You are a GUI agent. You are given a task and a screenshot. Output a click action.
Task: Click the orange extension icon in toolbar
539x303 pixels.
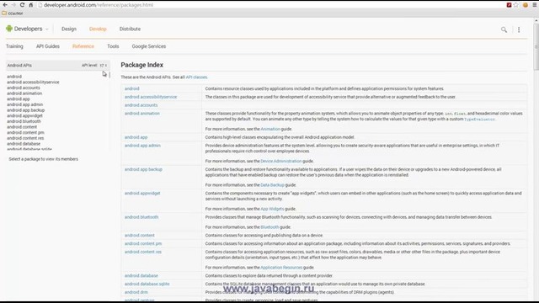coord(526,5)
